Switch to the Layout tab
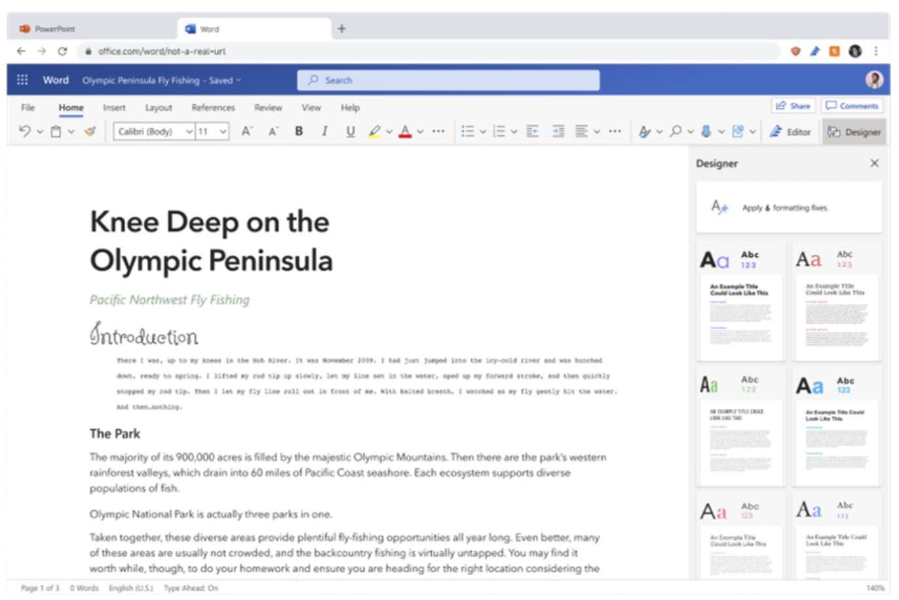The image size is (899, 600). [x=159, y=107]
